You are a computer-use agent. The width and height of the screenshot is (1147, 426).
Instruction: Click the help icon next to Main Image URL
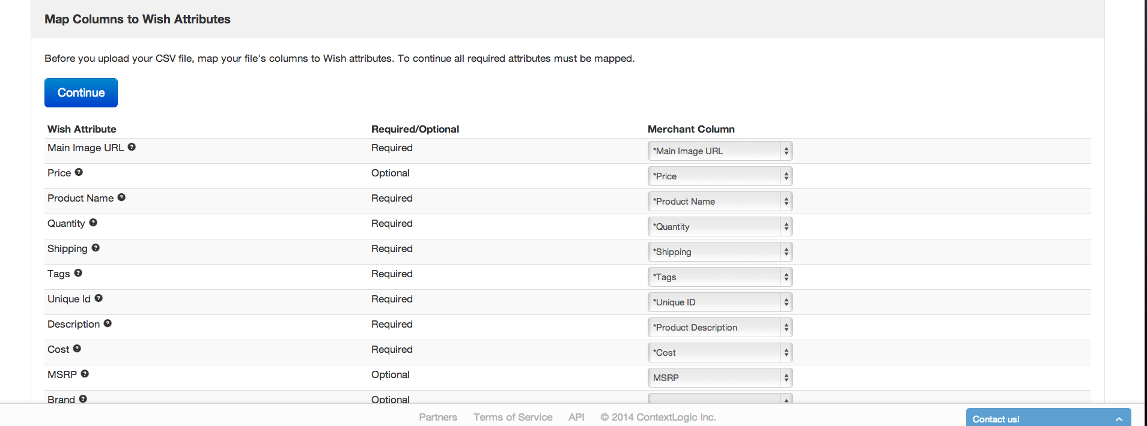coord(132,147)
